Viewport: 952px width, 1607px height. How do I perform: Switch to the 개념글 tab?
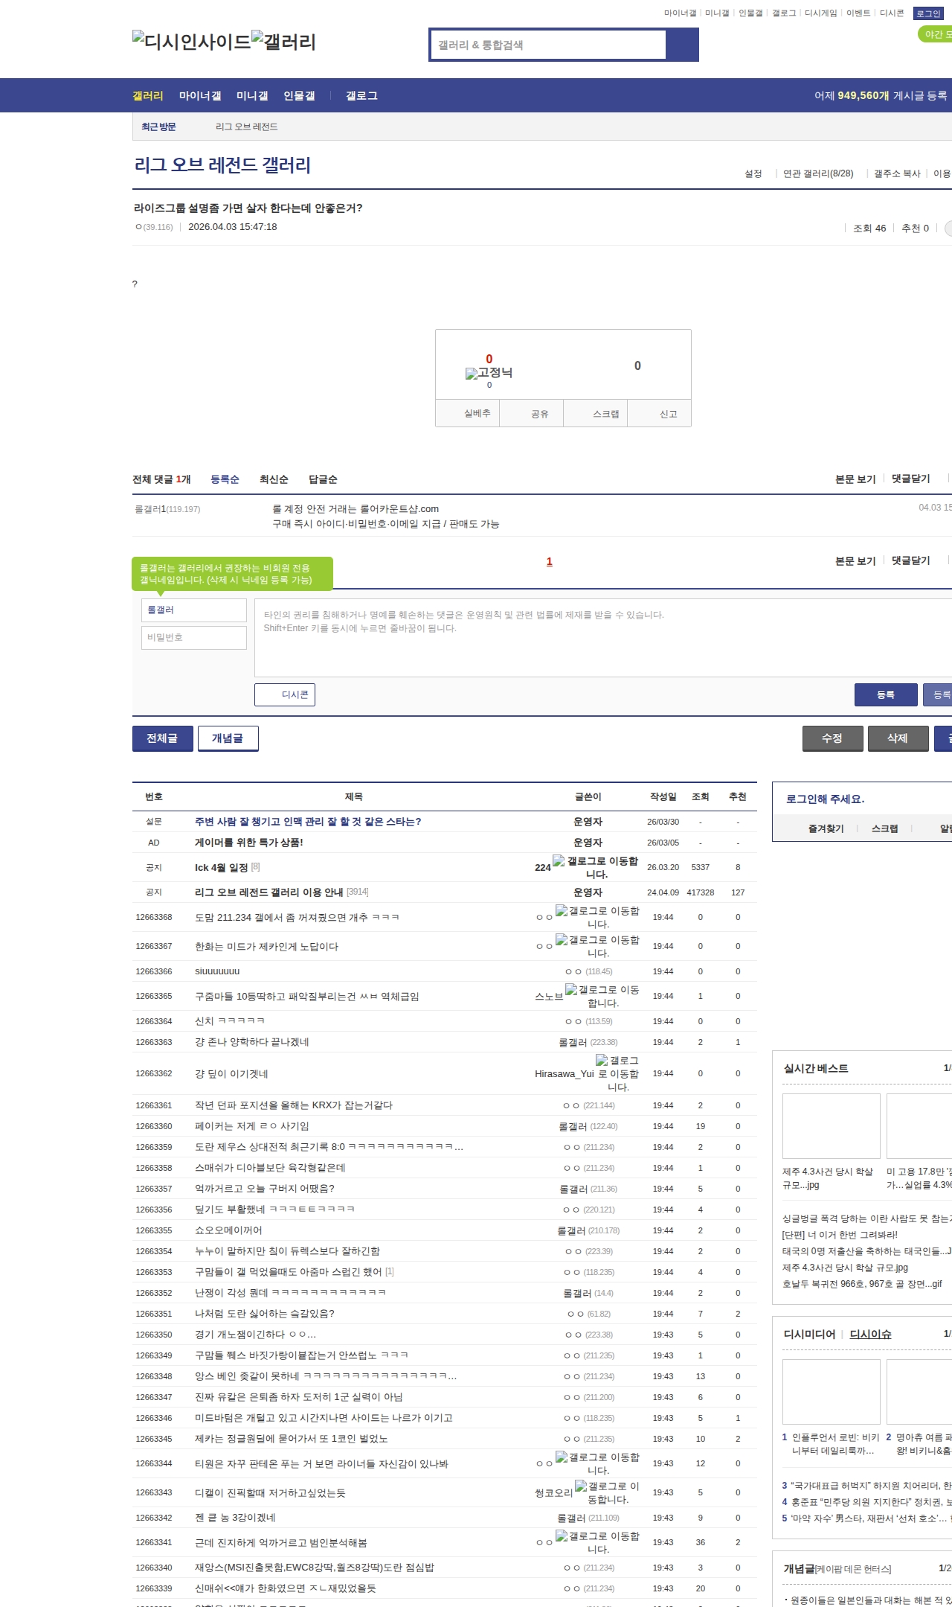coord(228,738)
